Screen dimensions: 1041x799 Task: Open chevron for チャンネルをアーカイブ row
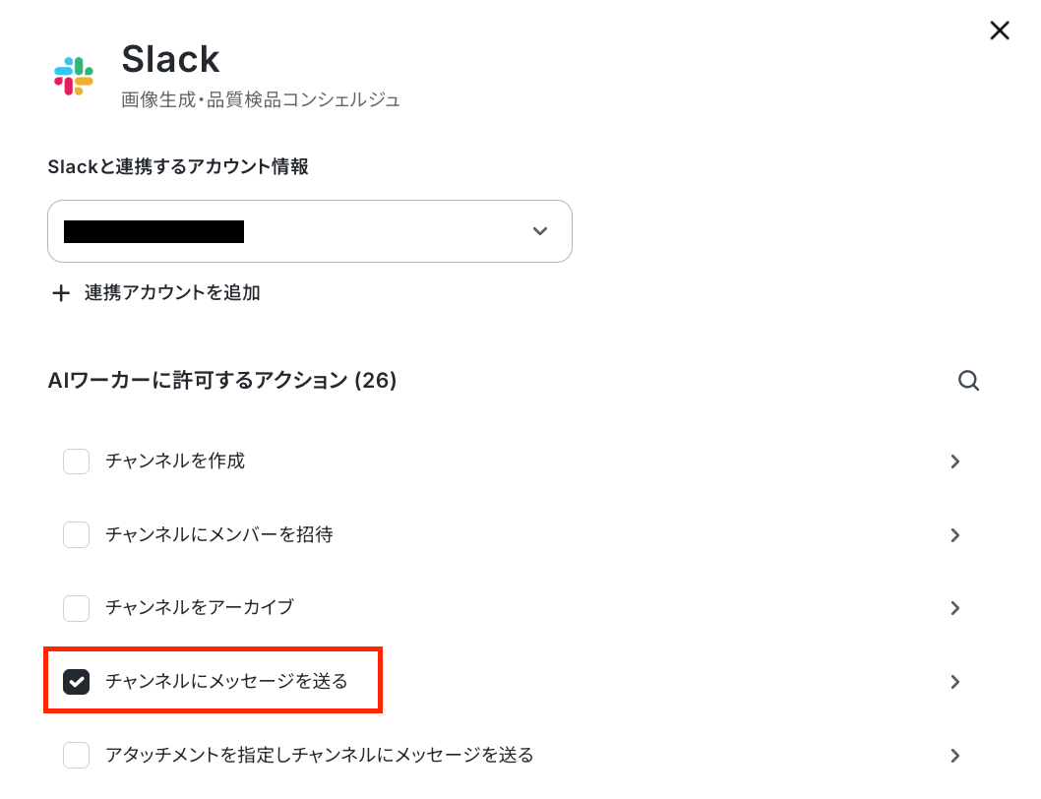(x=954, y=608)
